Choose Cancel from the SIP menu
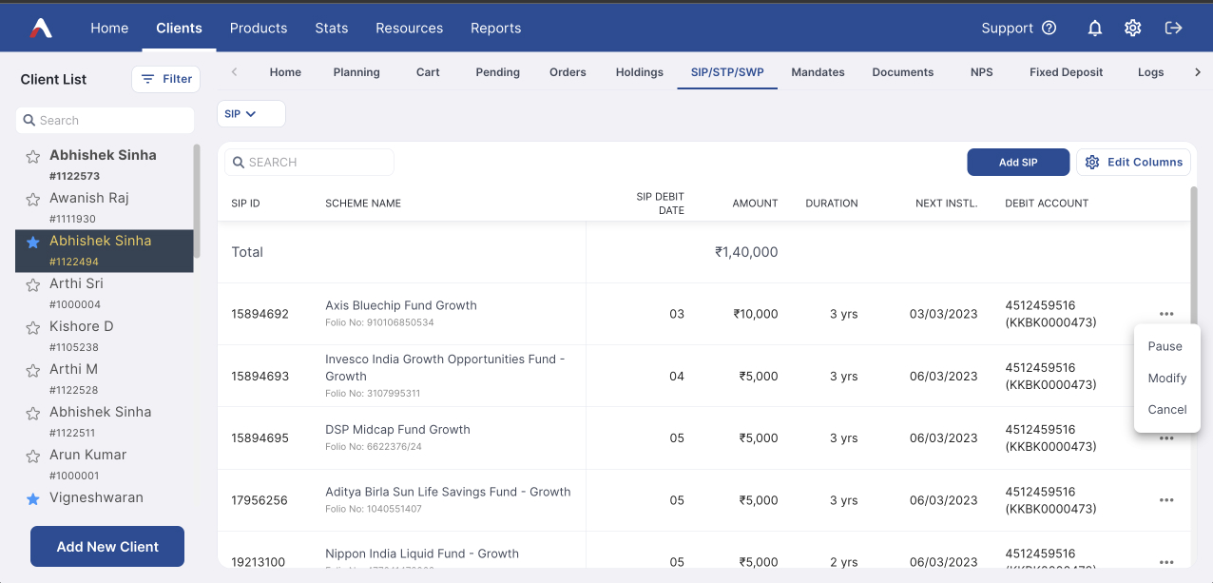This screenshot has height=583, width=1213. pyautogui.click(x=1167, y=409)
